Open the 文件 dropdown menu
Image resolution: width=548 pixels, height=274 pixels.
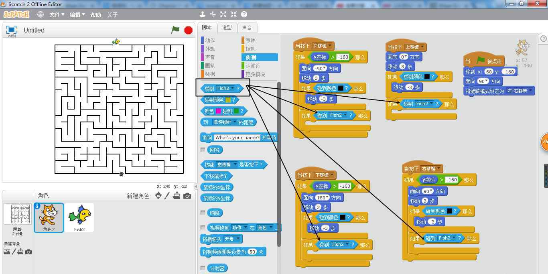[57, 14]
